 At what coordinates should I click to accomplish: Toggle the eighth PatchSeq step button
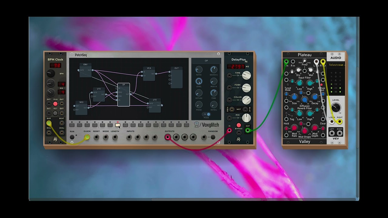tap(125, 125)
